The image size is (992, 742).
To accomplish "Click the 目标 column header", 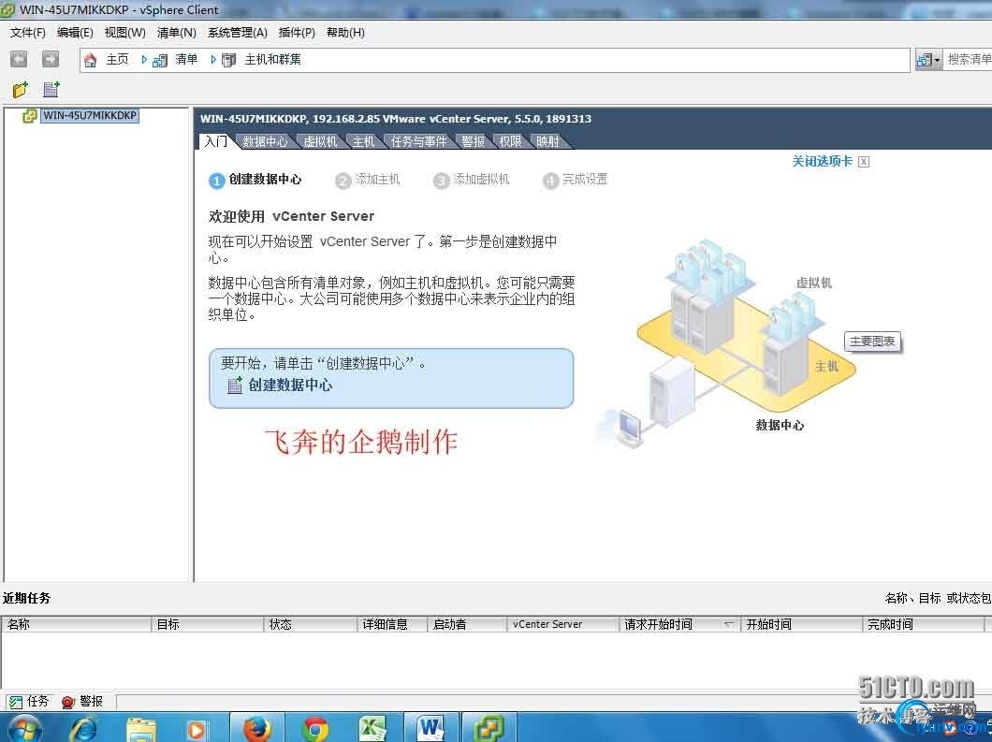I will [207, 624].
